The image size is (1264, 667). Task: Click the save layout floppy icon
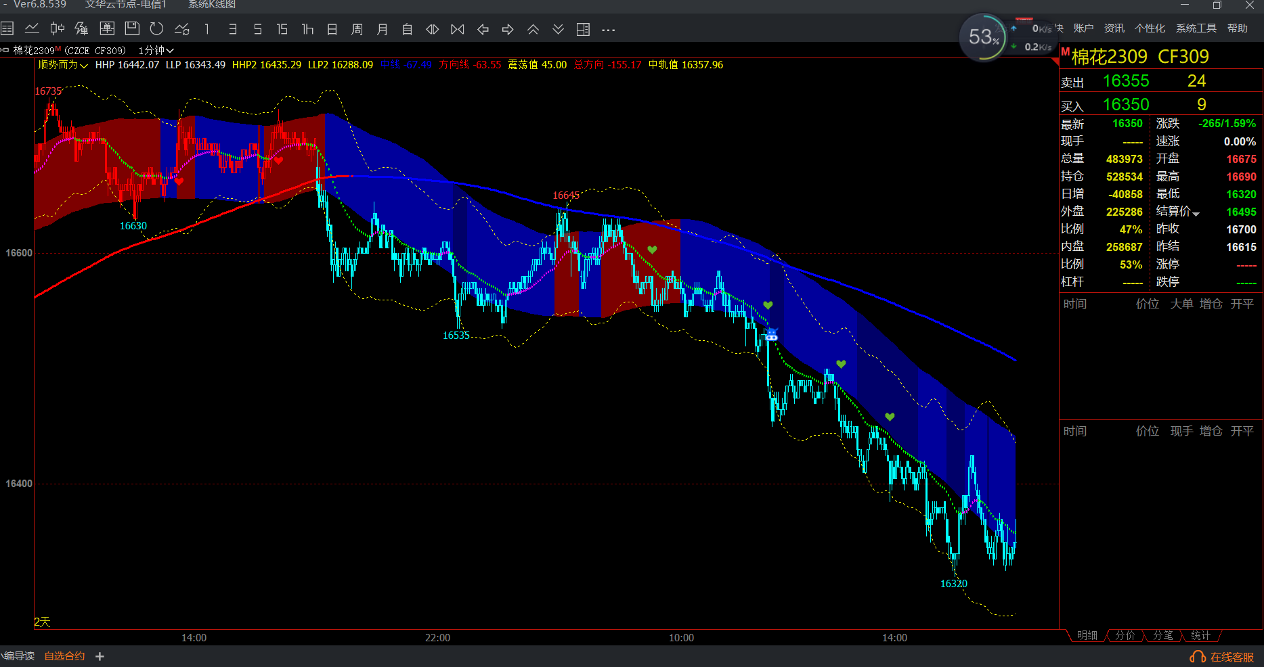[132, 29]
